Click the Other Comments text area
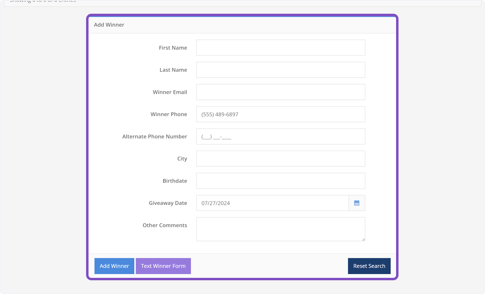 pyautogui.click(x=280, y=229)
